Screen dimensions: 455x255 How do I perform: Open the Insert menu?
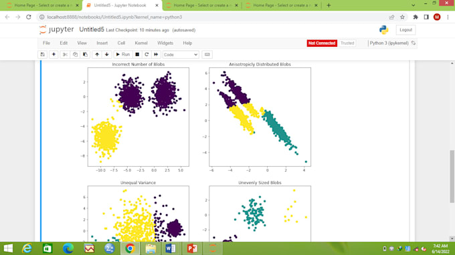coord(102,43)
